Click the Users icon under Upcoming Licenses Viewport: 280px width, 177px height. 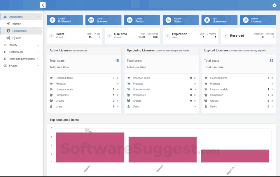click(x=129, y=106)
